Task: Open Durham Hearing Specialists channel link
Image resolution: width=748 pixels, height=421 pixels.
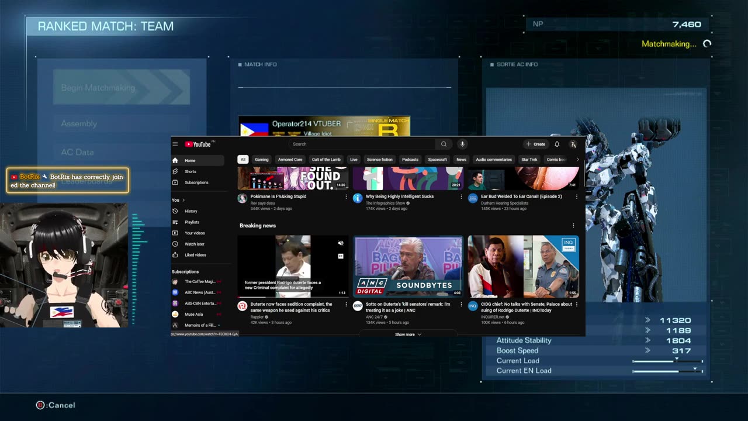Action: 505,203
